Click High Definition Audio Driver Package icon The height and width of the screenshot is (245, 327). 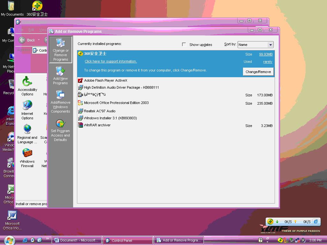(80, 87)
